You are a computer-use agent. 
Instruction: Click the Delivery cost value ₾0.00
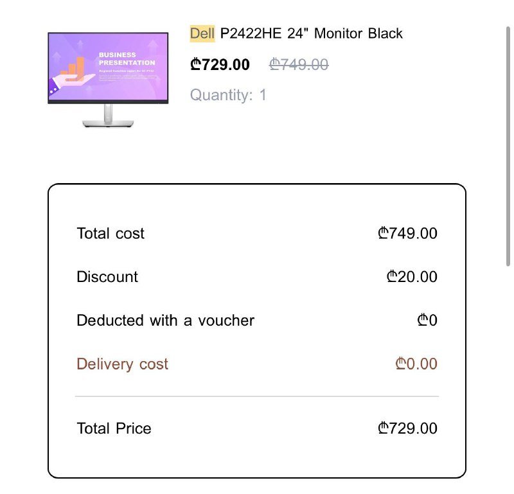416,364
